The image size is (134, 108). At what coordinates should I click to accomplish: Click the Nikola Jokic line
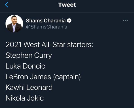(25, 98)
